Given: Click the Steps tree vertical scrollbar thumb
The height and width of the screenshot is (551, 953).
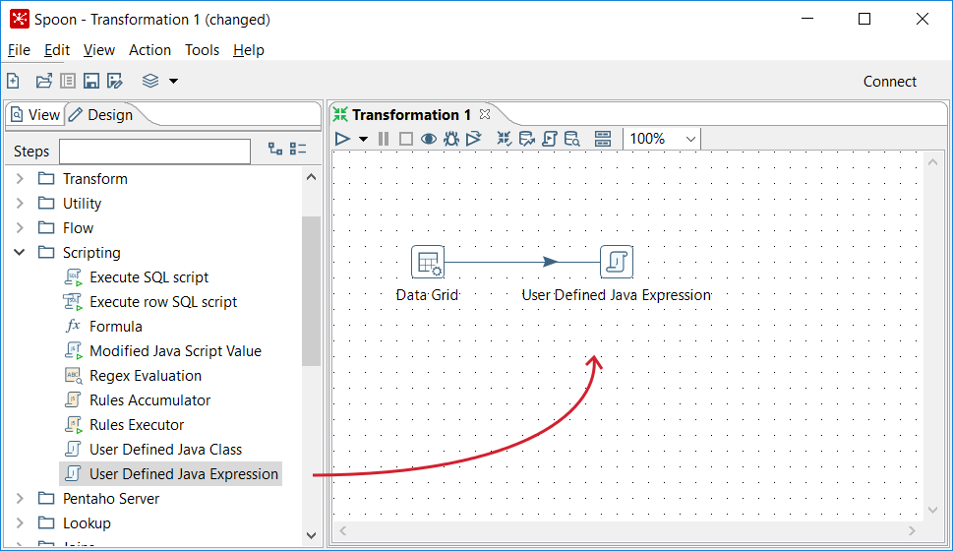Looking at the screenshot, I should click(x=311, y=290).
